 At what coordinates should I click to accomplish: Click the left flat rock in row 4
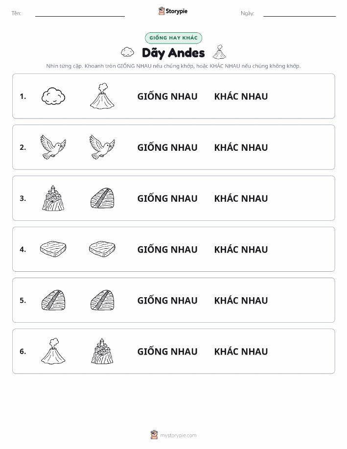[53, 249]
